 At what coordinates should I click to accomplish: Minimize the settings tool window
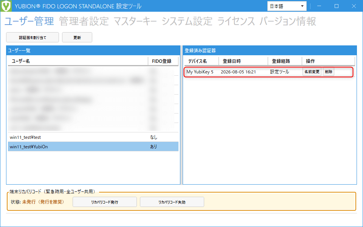[x=319, y=6]
